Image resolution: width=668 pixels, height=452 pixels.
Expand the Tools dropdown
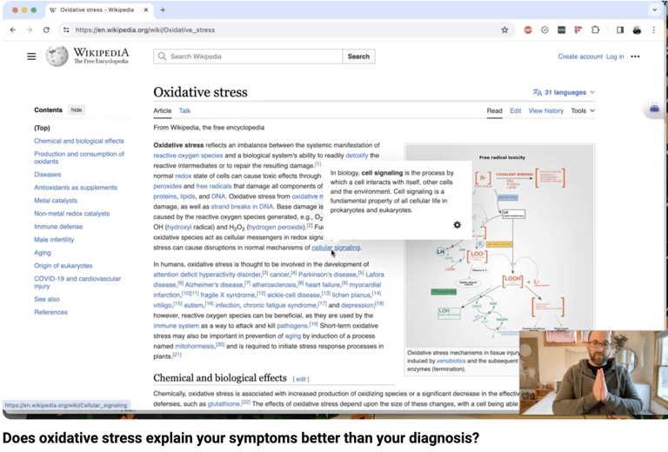point(583,110)
